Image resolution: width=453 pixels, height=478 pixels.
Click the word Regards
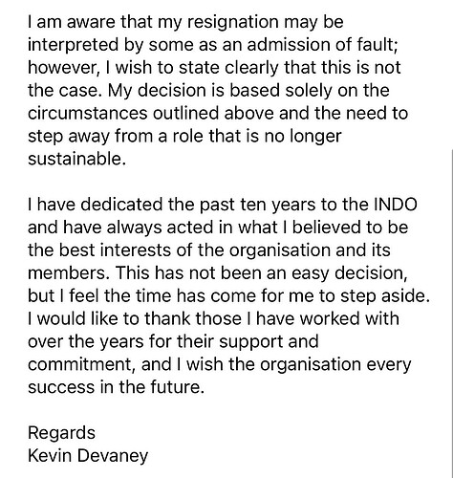tap(61, 433)
